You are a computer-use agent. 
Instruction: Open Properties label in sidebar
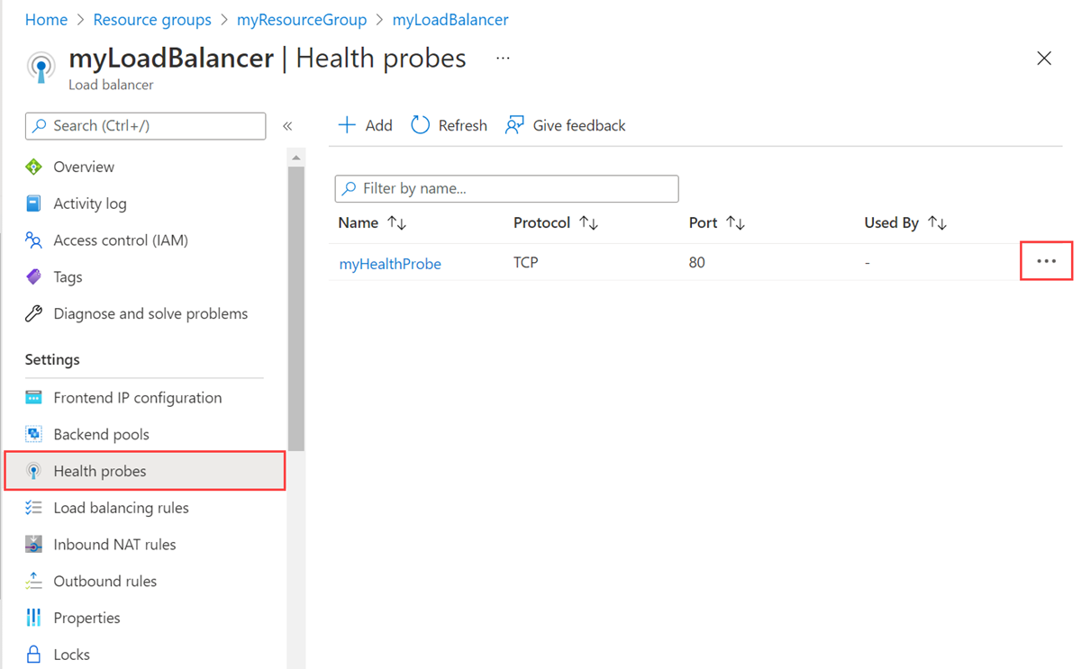coord(87,618)
